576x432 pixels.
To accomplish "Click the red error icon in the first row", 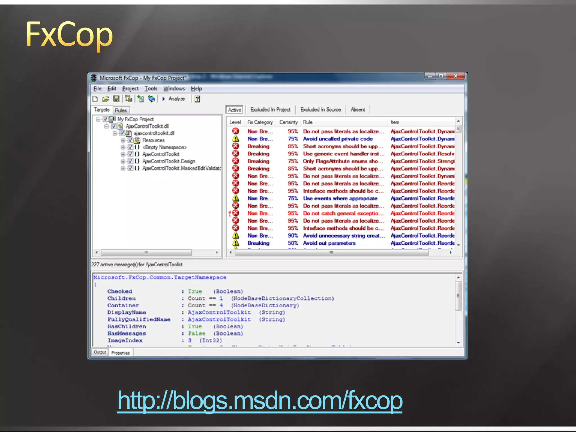I will click(235, 131).
